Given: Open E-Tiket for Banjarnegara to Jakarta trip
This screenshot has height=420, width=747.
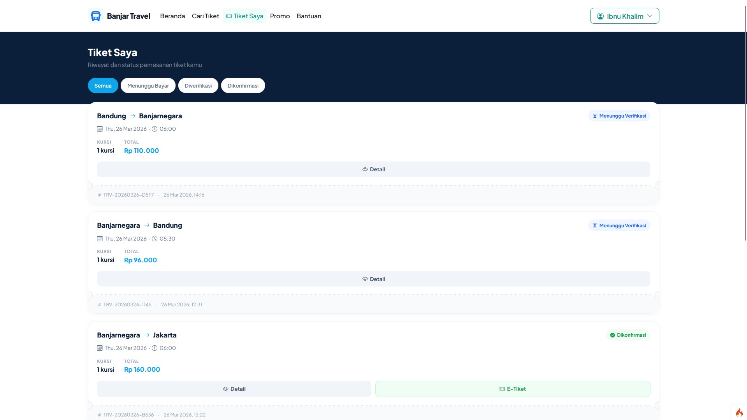Looking at the screenshot, I should 512,389.
